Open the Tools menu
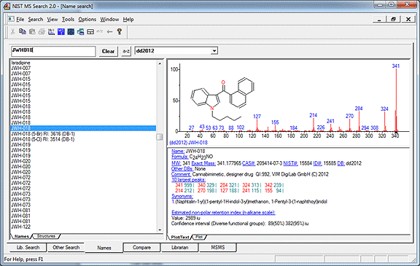The image size is (420, 266). [68, 20]
